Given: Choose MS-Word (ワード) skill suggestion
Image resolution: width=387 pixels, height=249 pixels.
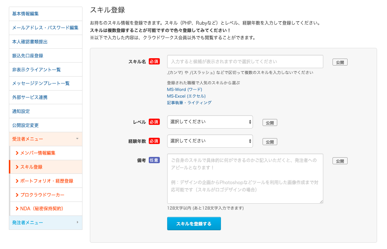Looking at the screenshot, I should coord(184,90).
